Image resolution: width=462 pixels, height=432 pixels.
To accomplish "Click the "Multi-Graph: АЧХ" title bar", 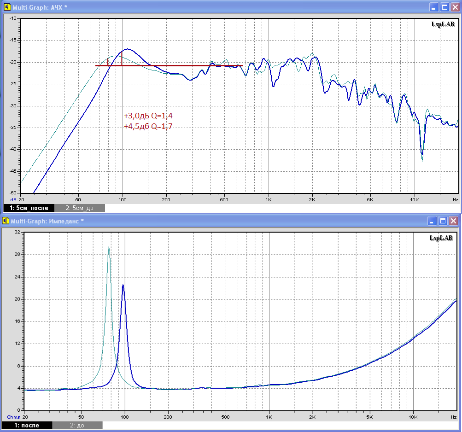I will [184, 7].
